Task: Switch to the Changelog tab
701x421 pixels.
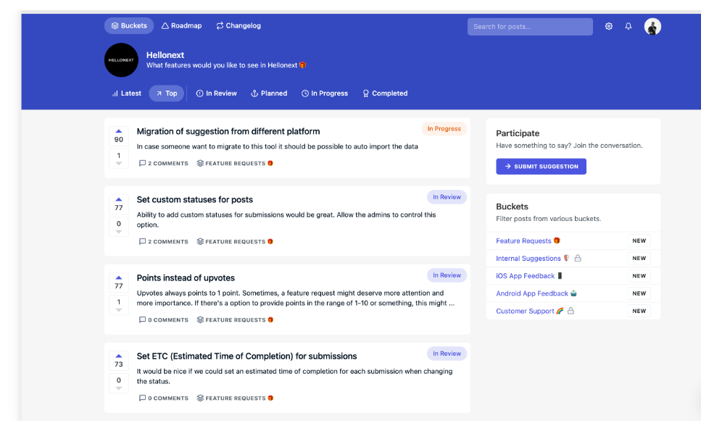Action: (238, 26)
